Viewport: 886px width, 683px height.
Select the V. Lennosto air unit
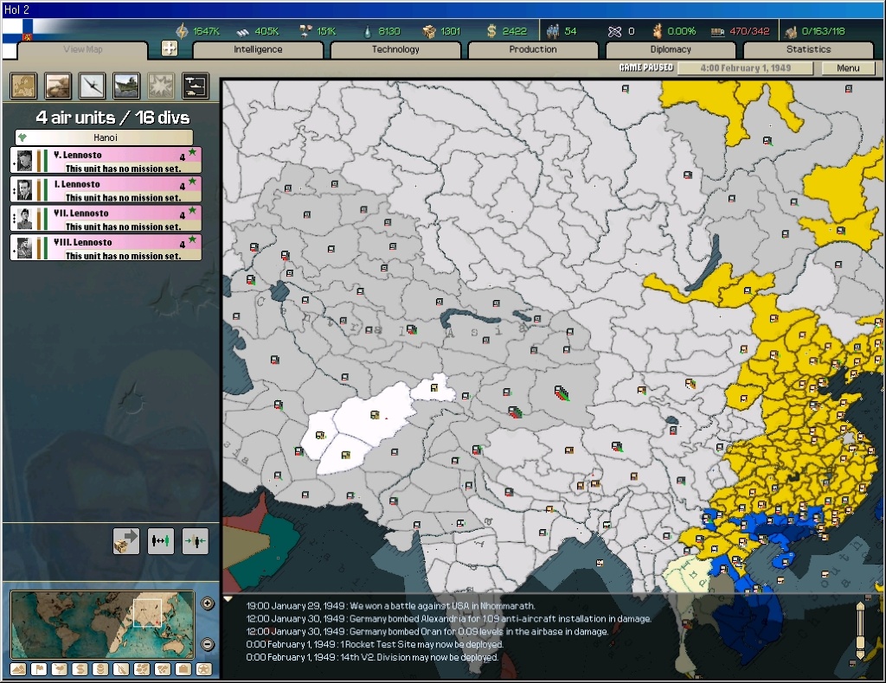(106, 160)
